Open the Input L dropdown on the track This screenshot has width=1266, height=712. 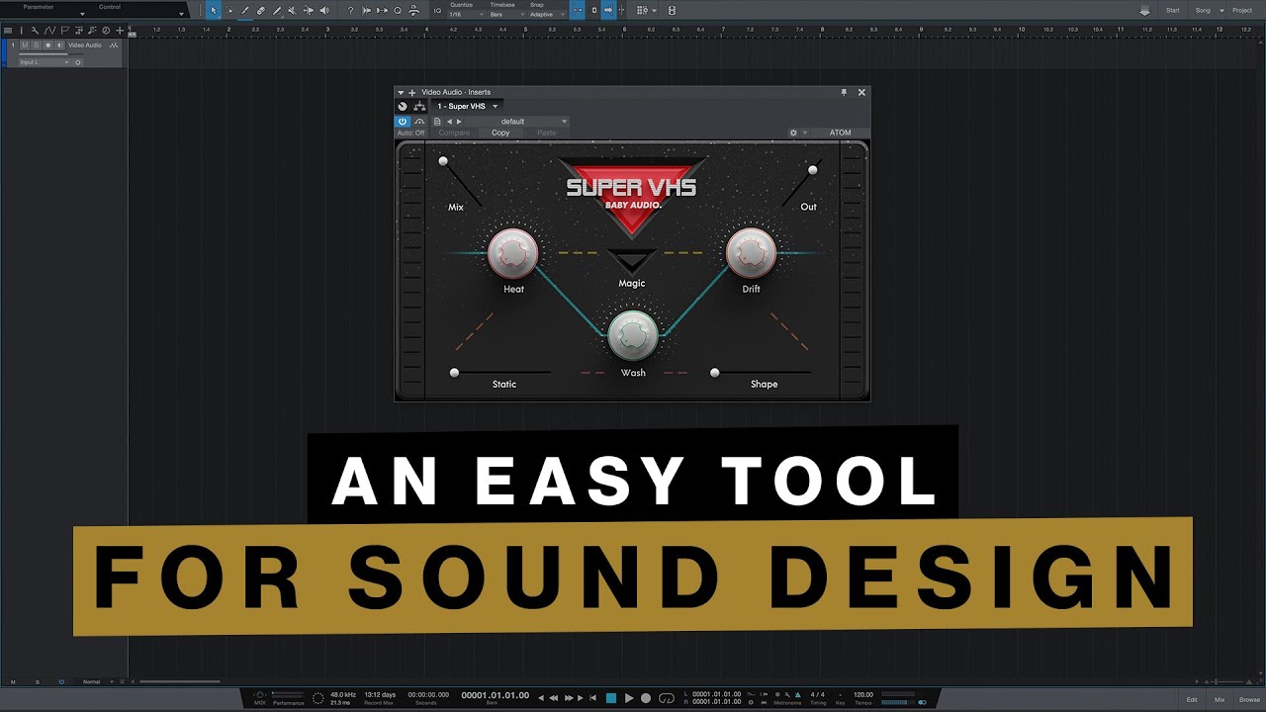(45, 62)
